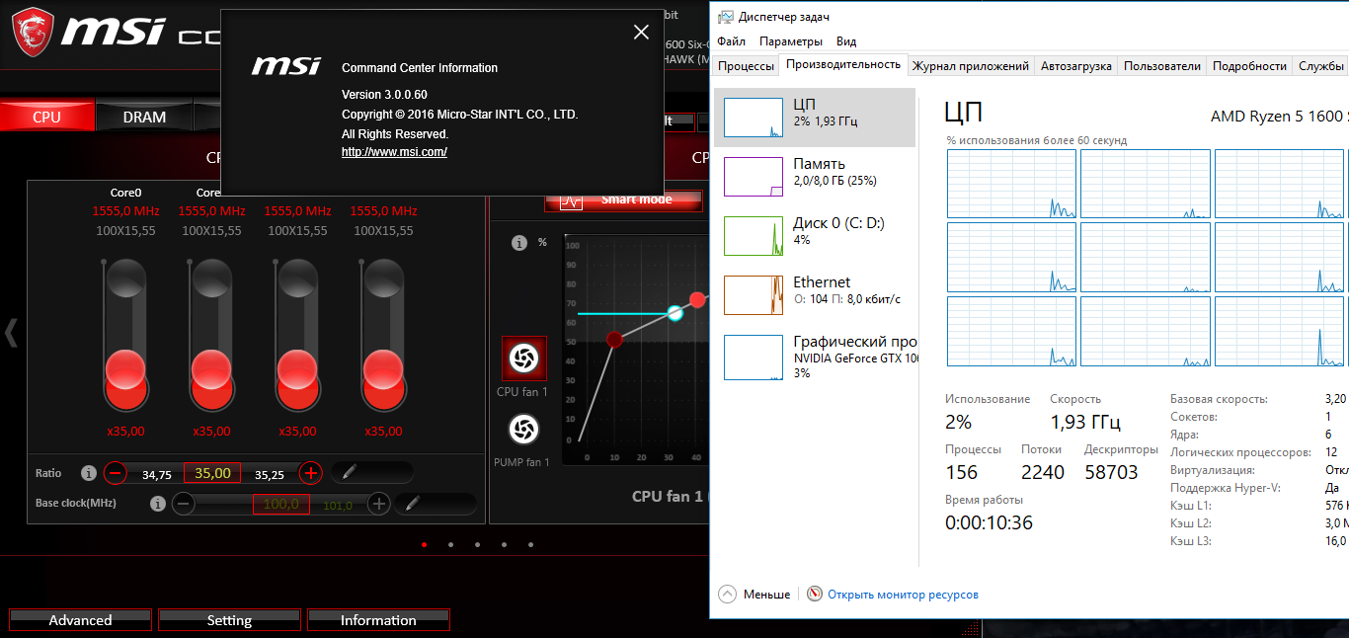The width and height of the screenshot is (1349, 638).
Task: Select the PUMP fan 1 icon
Action: coord(523,430)
